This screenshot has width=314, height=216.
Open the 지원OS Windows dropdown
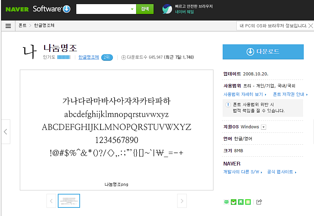[x=264, y=127]
